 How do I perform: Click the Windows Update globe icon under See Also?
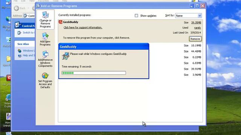[20, 51]
